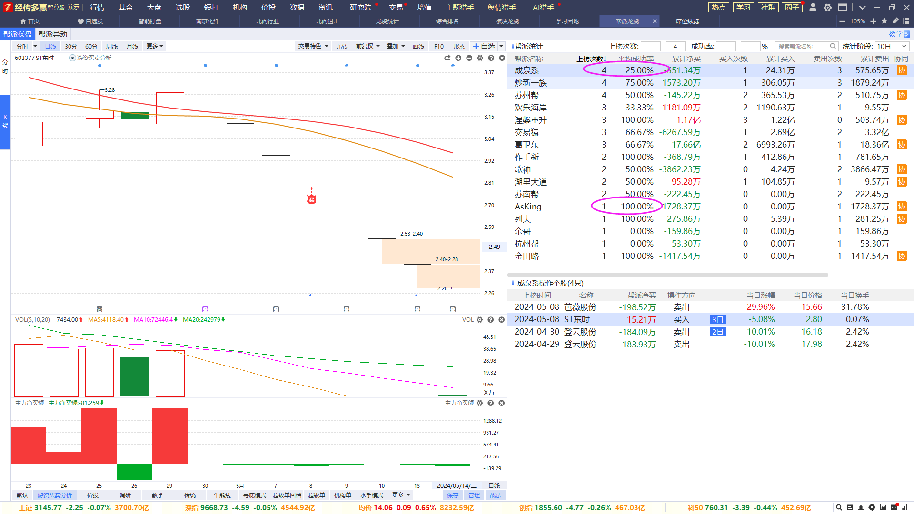Click the zoom-in plus icon on K-line chart
Image resolution: width=914 pixels, height=514 pixels.
pos(458,58)
